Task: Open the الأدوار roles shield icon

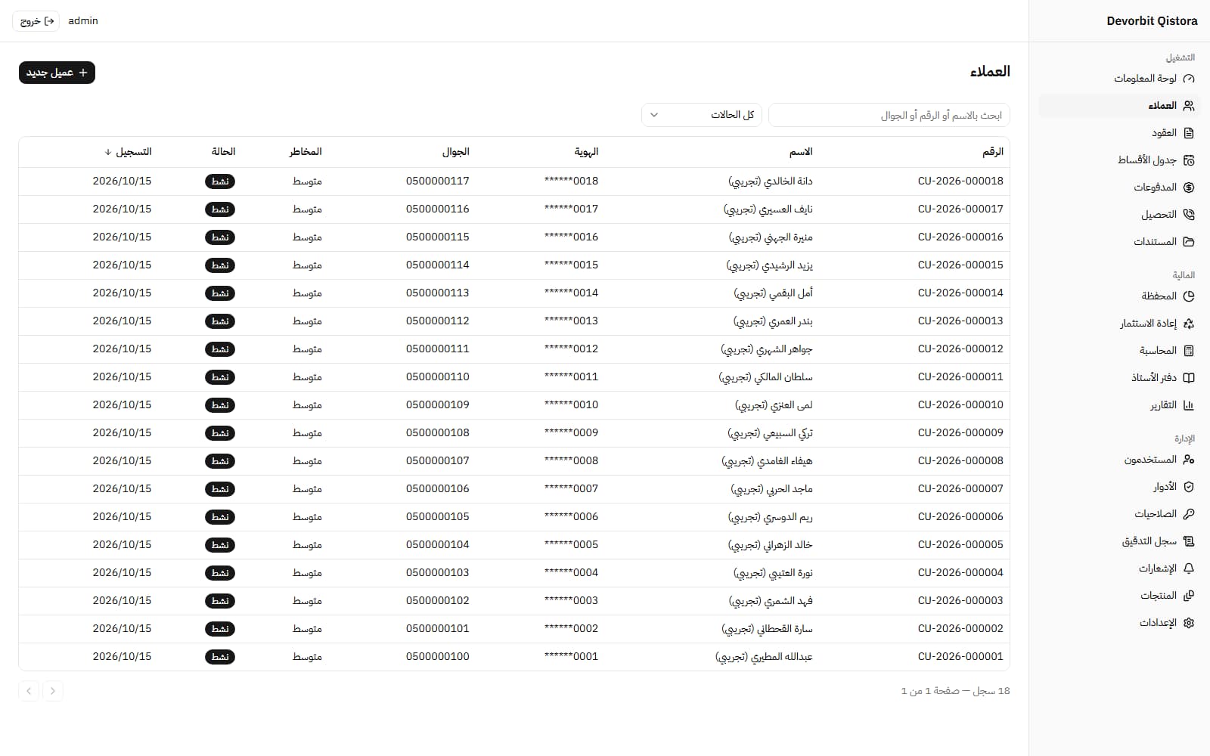Action: (x=1189, y=487)
